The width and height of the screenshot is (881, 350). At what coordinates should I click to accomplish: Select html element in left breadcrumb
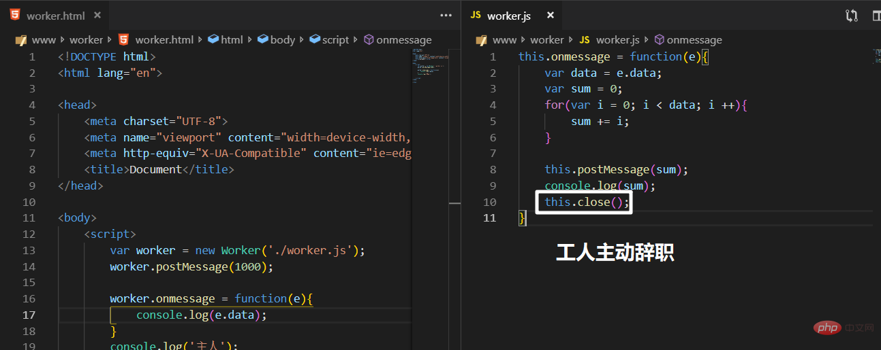coord(232,39)
